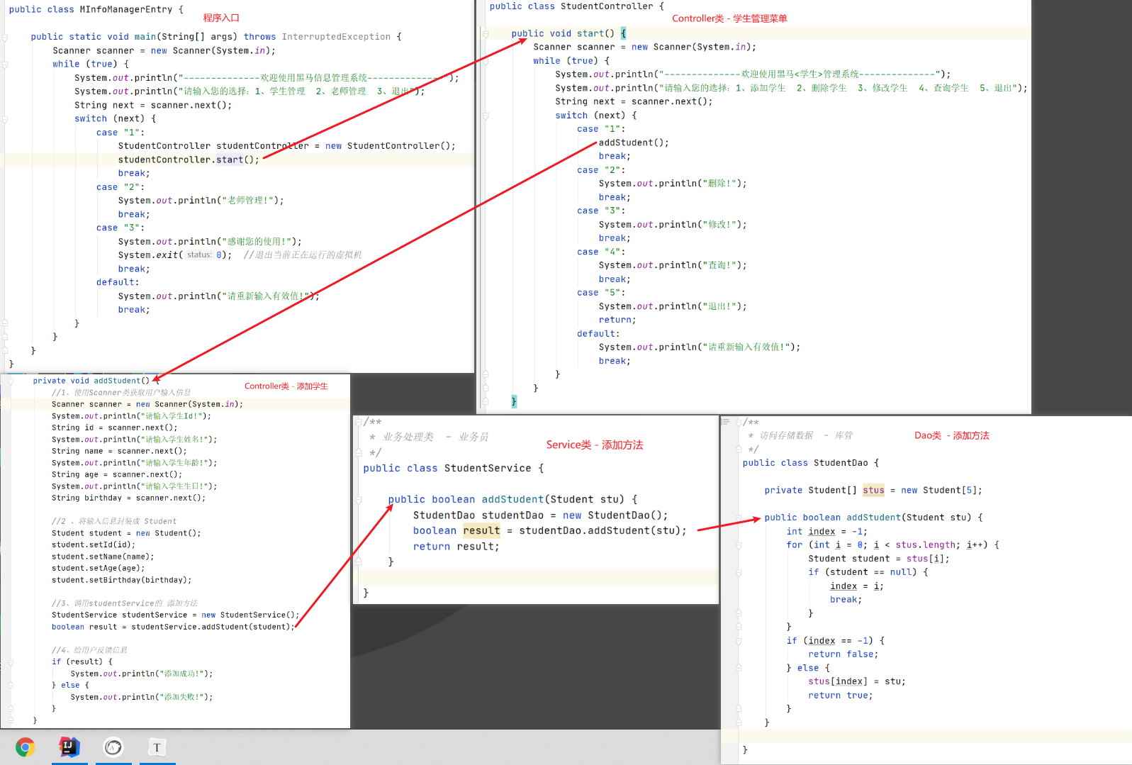Click the 'public class StudentDao {' declaration
Viewport: 1132px width, 765px height.
810,463
